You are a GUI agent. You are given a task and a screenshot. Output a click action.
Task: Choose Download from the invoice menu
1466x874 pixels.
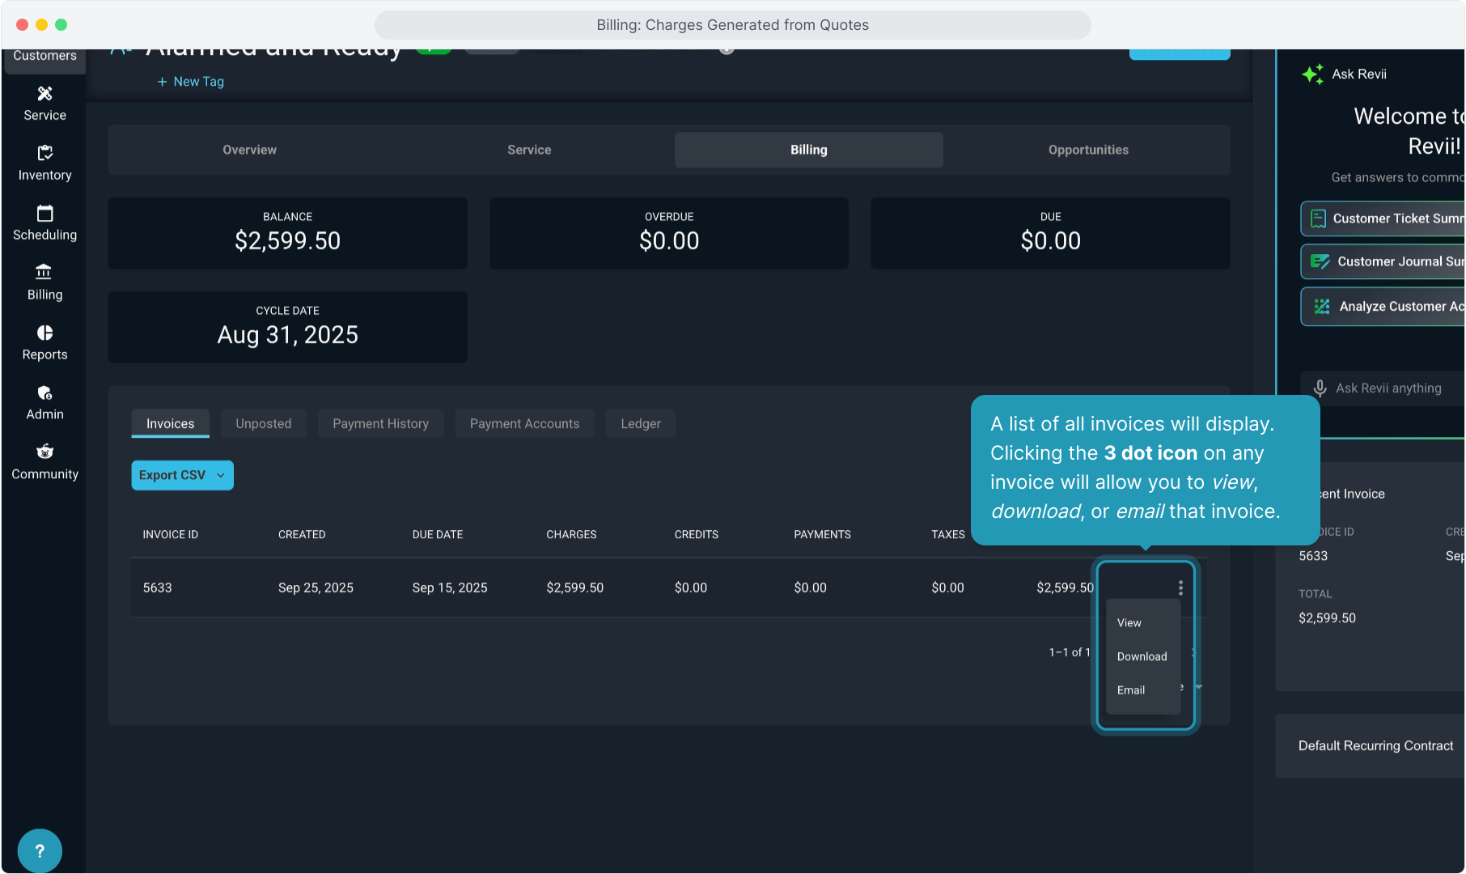pos(1142,656)
